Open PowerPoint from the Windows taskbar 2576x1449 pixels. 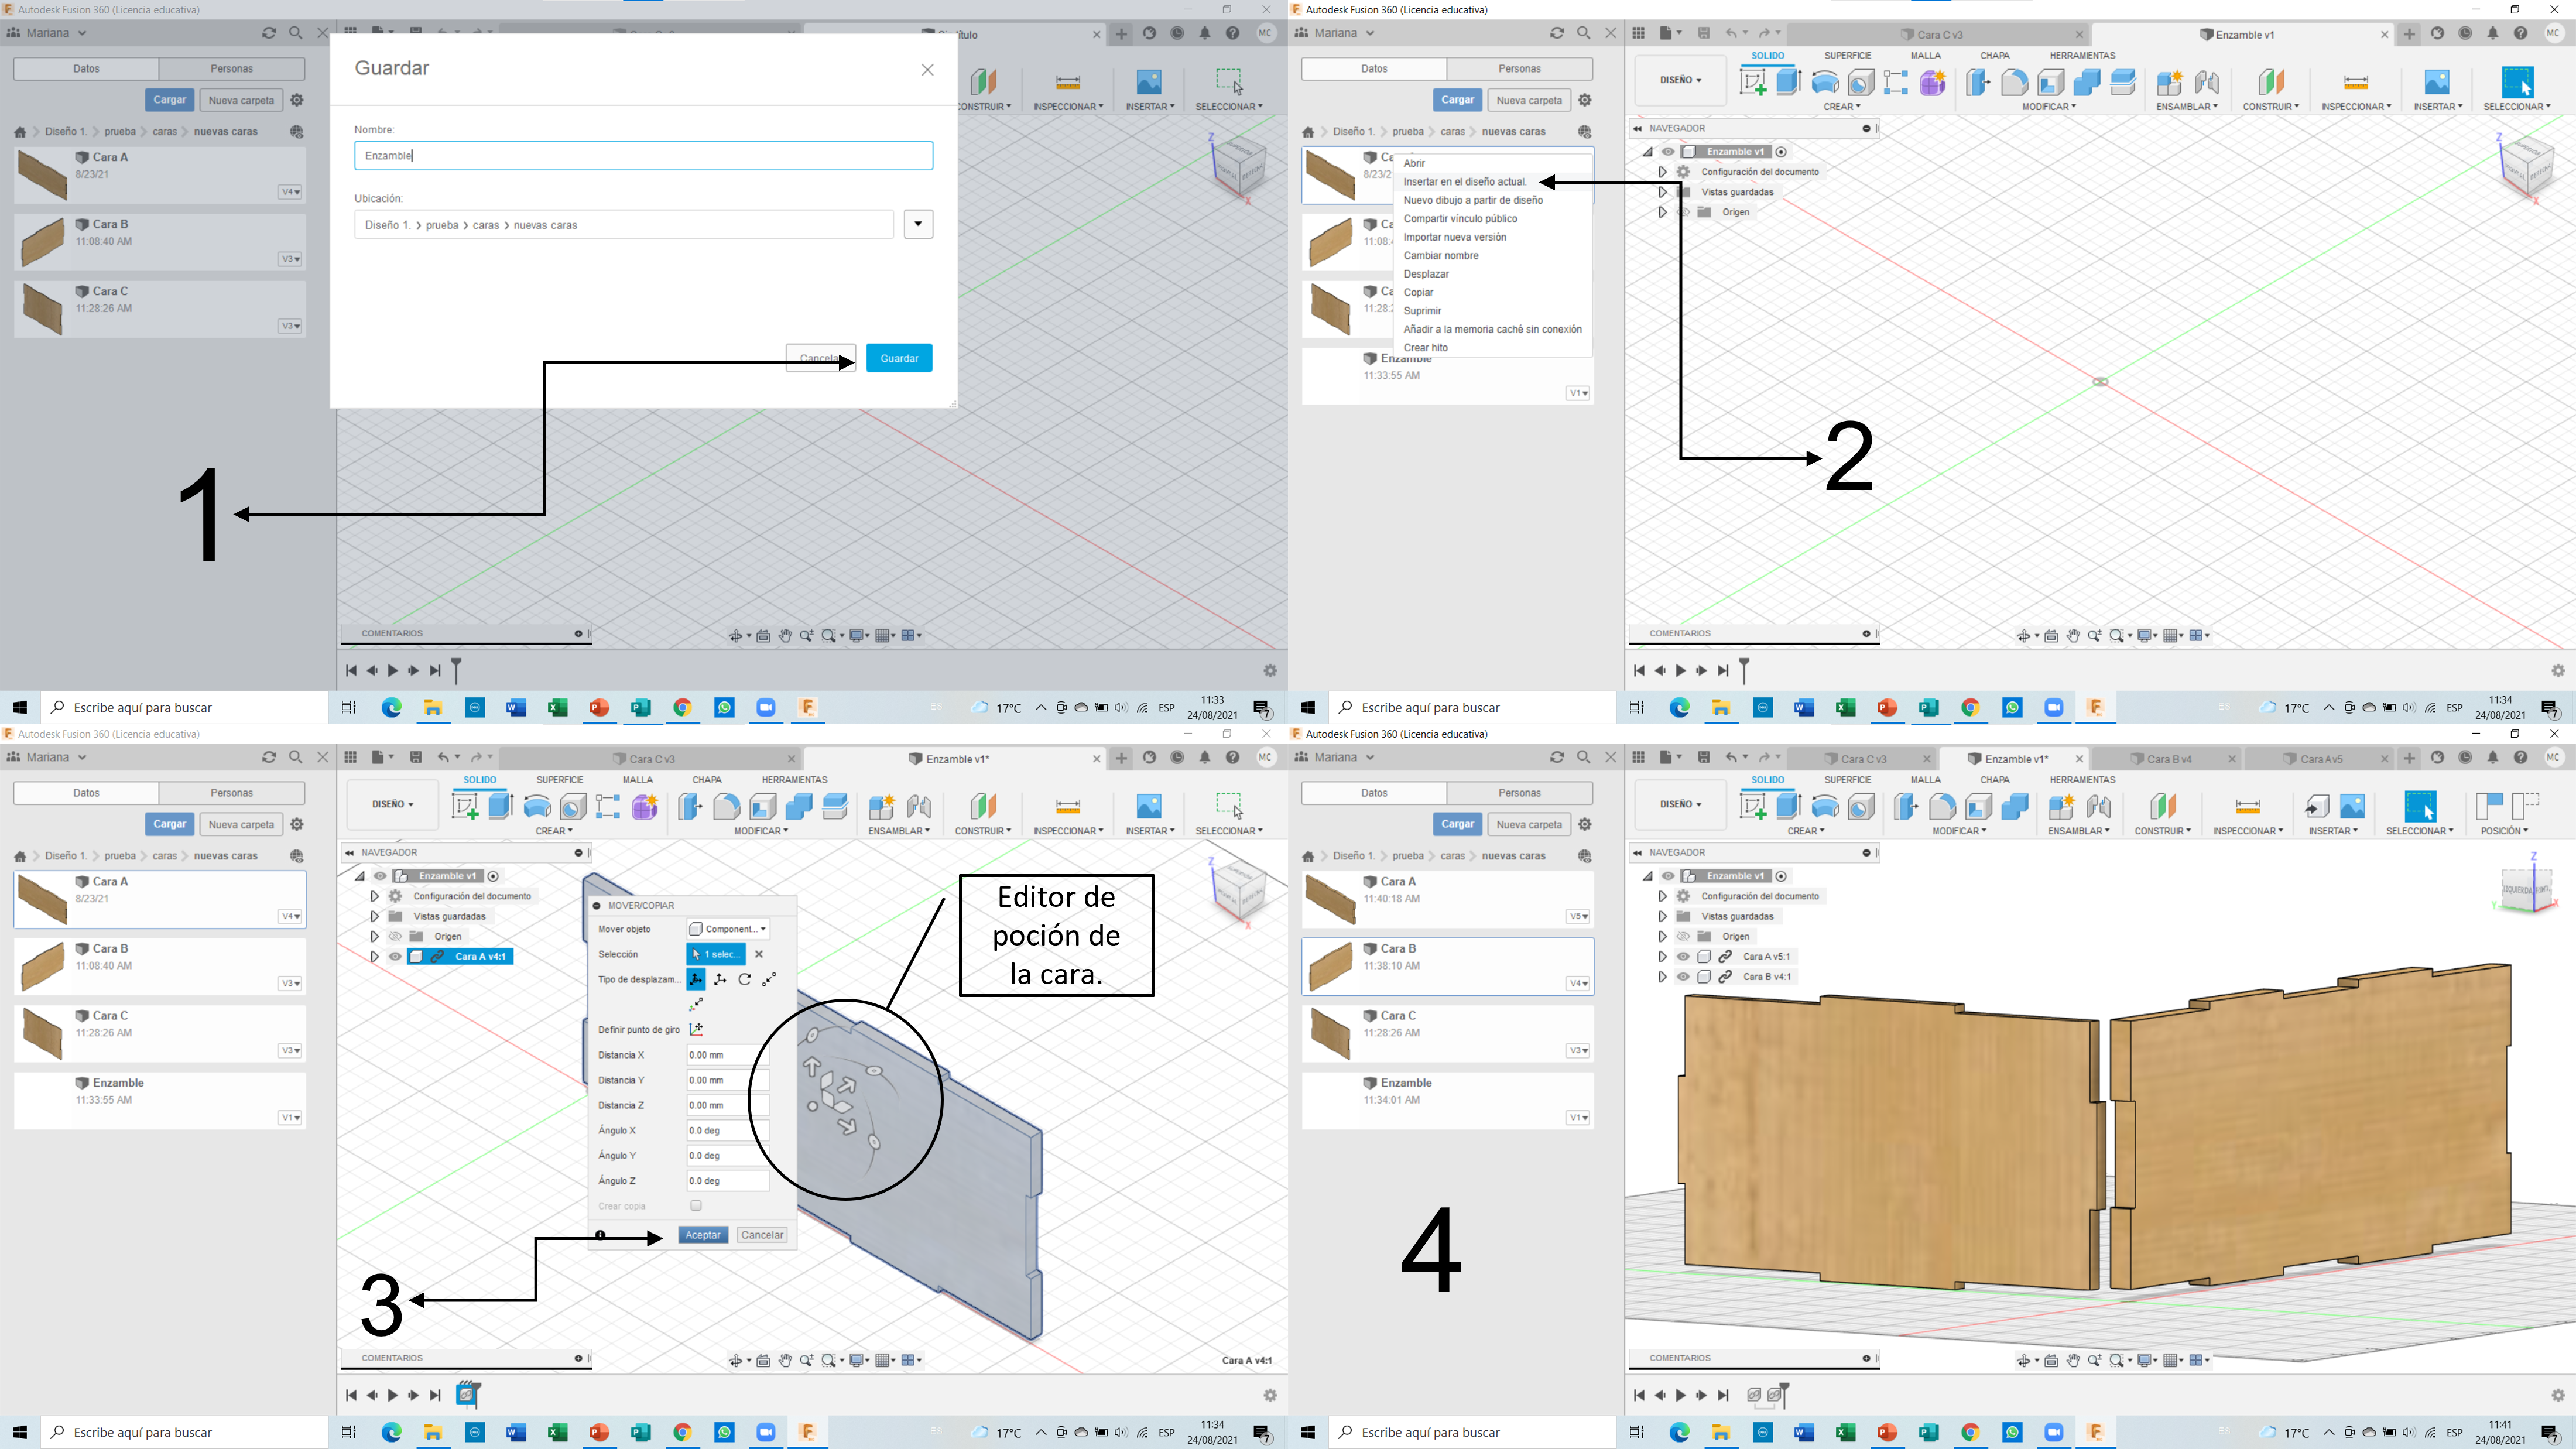click(x=599, y=708)
